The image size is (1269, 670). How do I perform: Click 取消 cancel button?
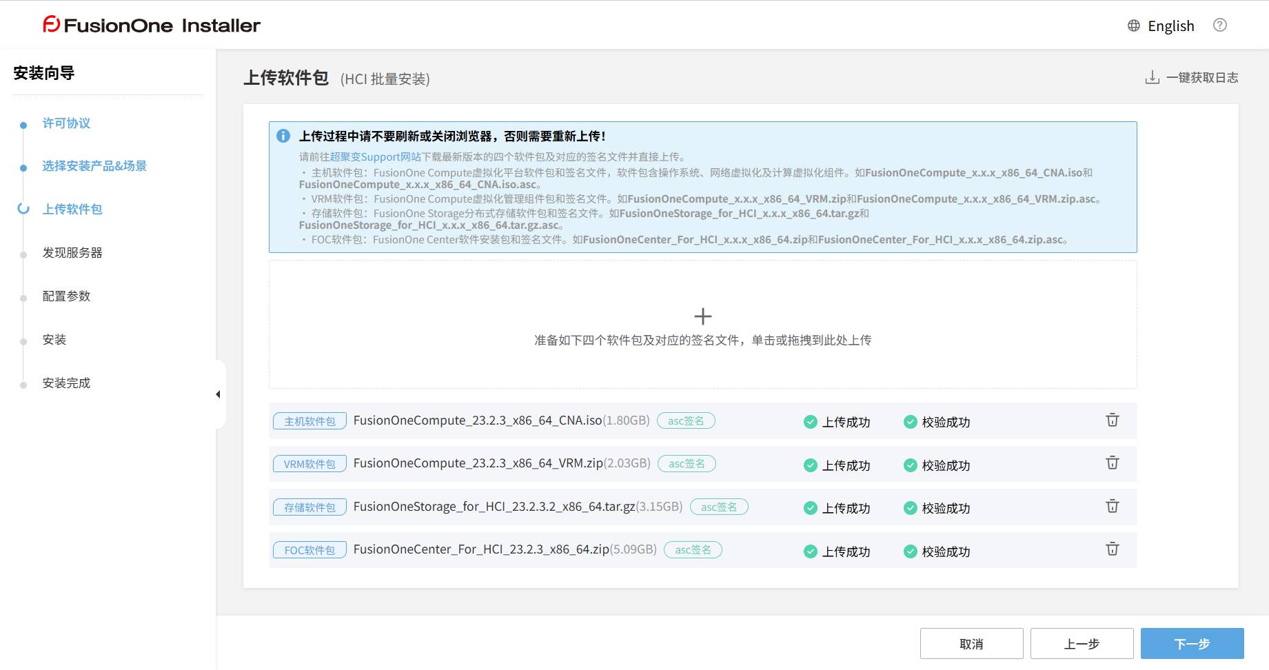point(972,644)
